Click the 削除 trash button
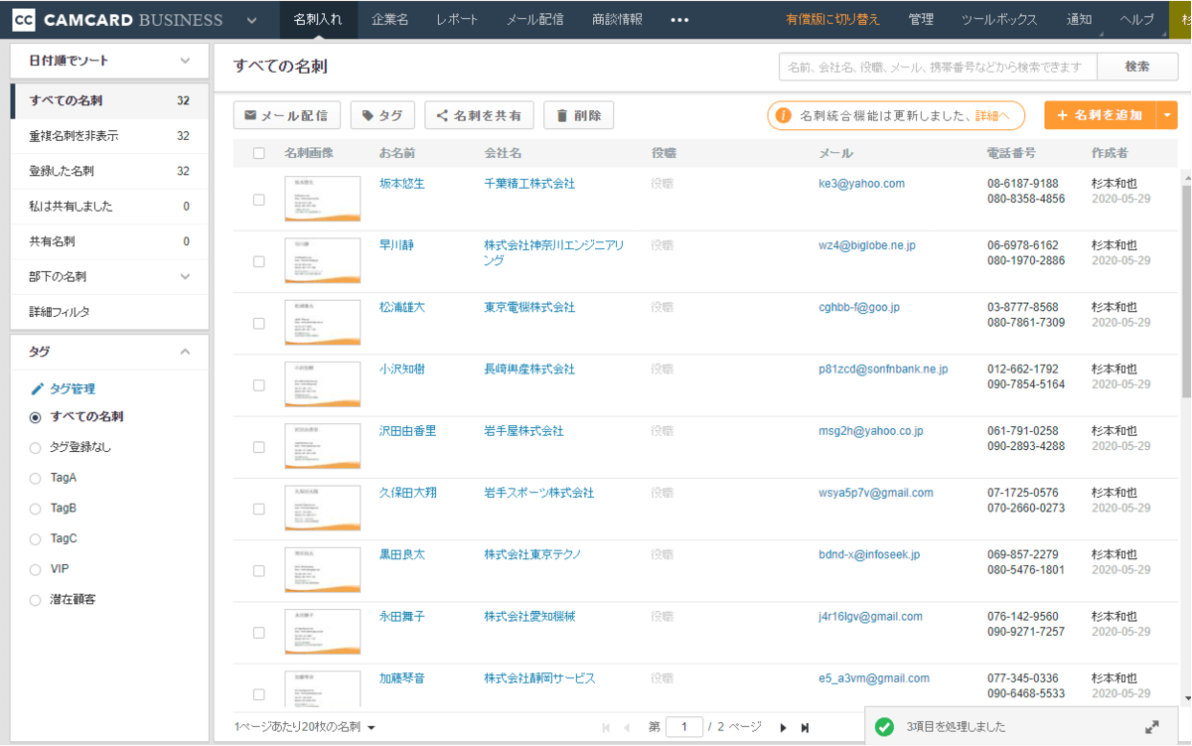The height and width of the screenshot is (746, 1192). click(x=578, y=115)
